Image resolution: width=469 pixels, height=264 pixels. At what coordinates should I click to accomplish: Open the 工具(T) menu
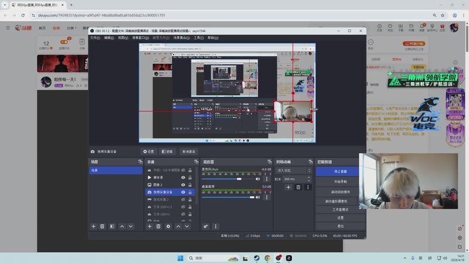pyautogui.click(x=199, y=38)
